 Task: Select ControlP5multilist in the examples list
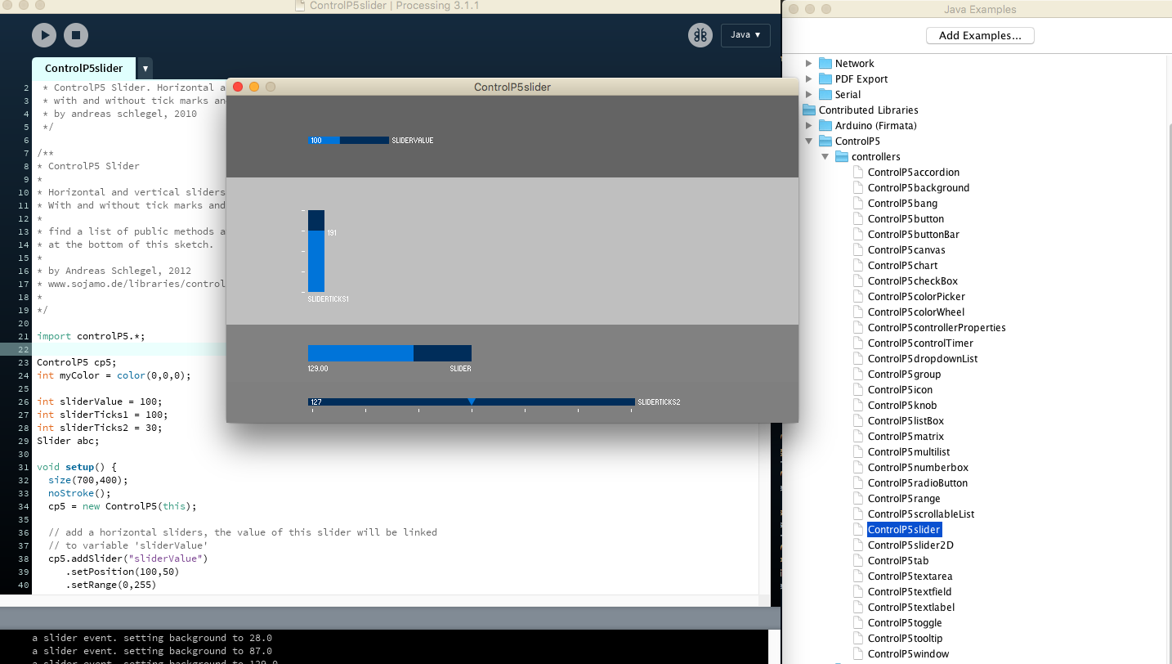click(x=909, y=451)
